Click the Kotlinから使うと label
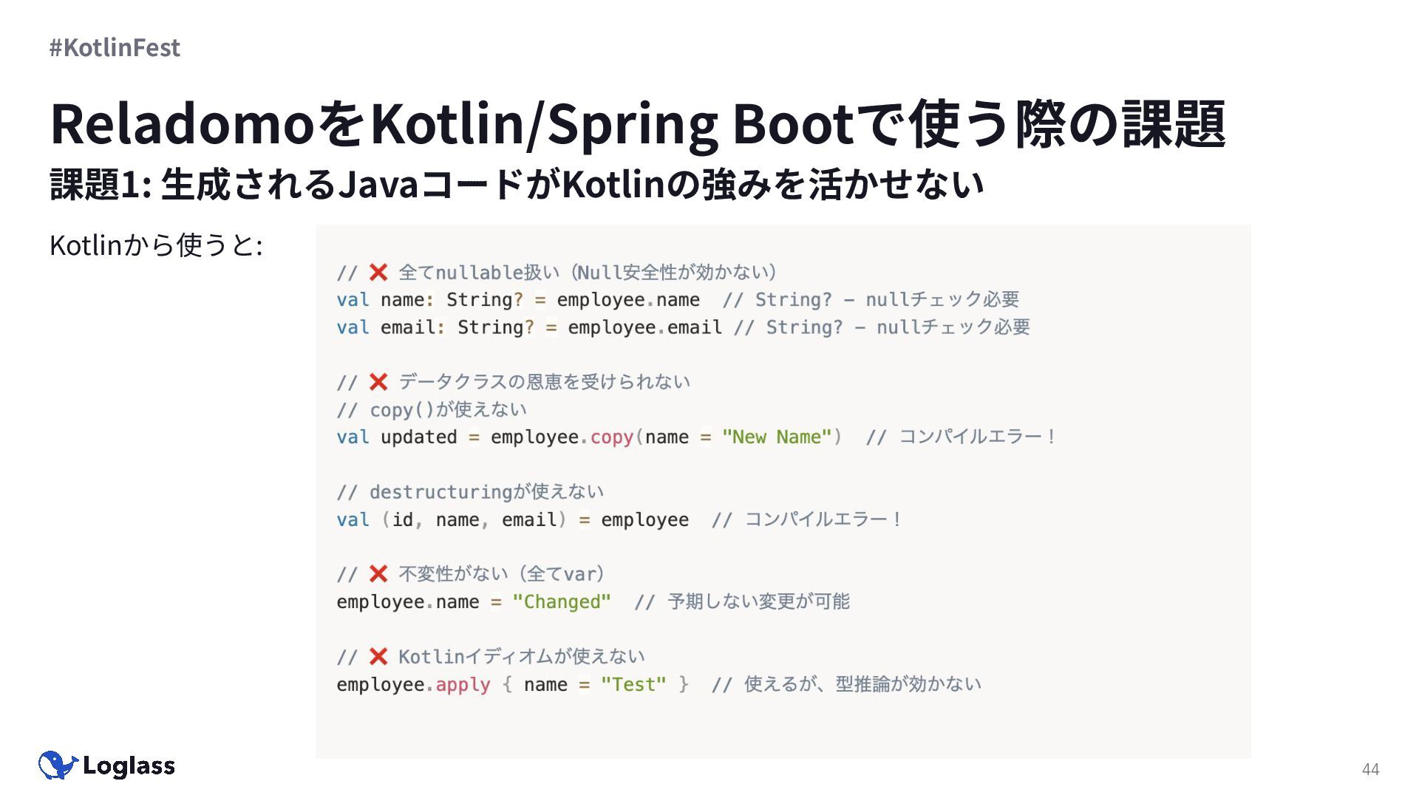This screenshot has height=798, width=1419. 156,245
